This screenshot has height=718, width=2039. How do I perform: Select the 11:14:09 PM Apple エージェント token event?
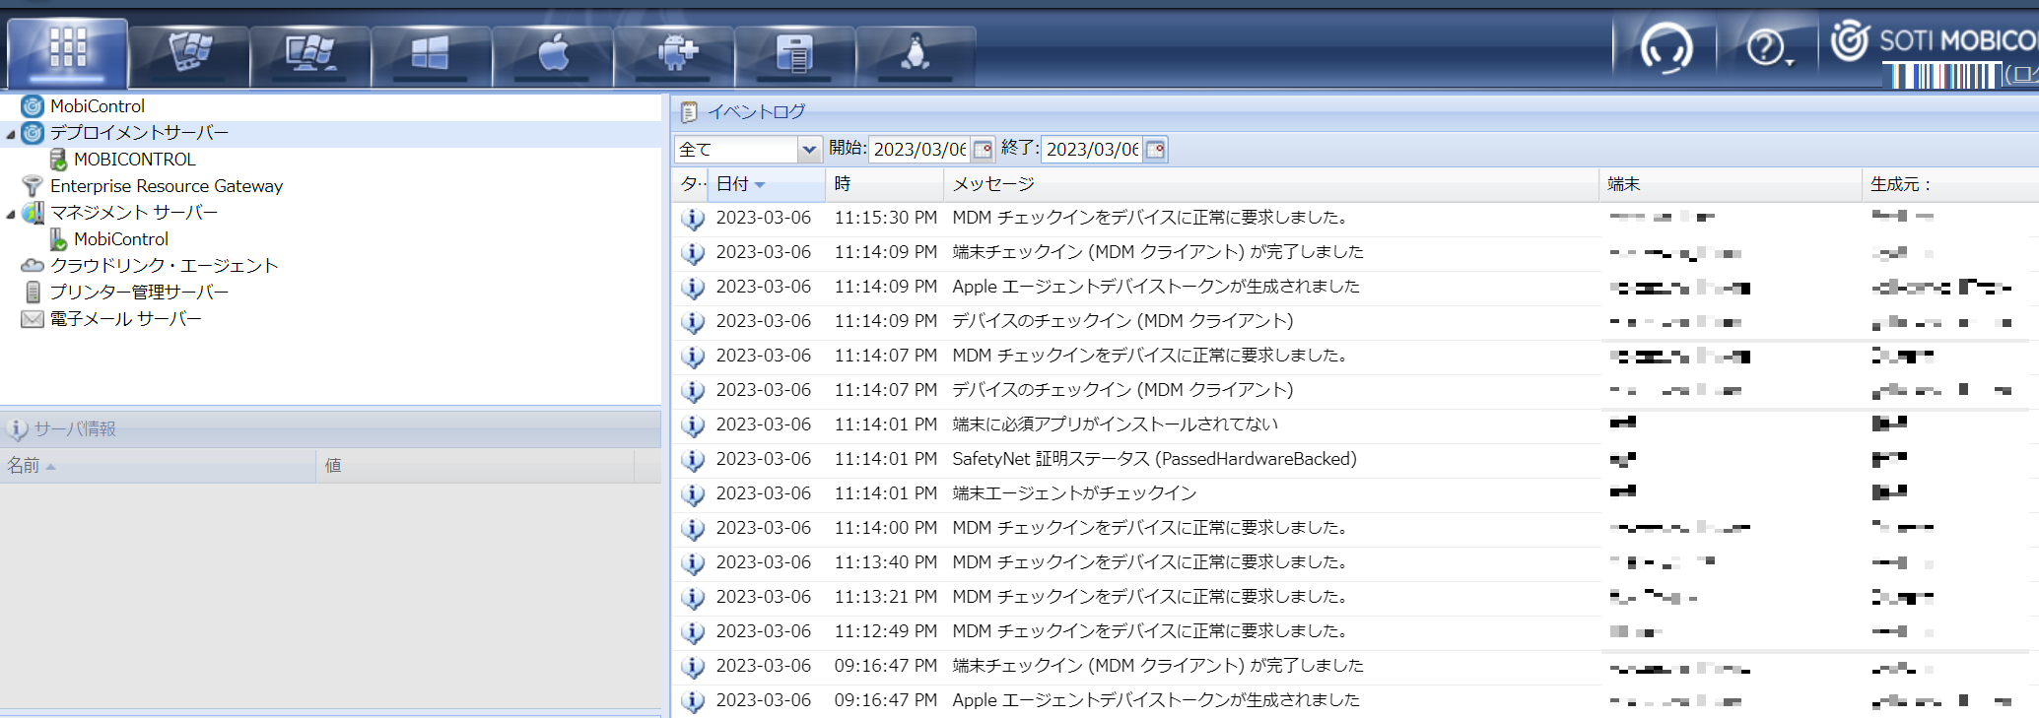click(1355, 287)
